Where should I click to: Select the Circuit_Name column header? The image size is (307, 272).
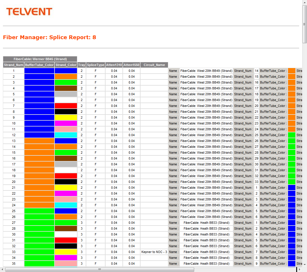click(154, 65)
